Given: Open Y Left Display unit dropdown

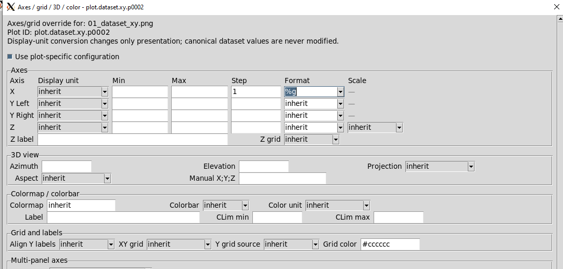Looking at the screenshot, I should 73,103.
